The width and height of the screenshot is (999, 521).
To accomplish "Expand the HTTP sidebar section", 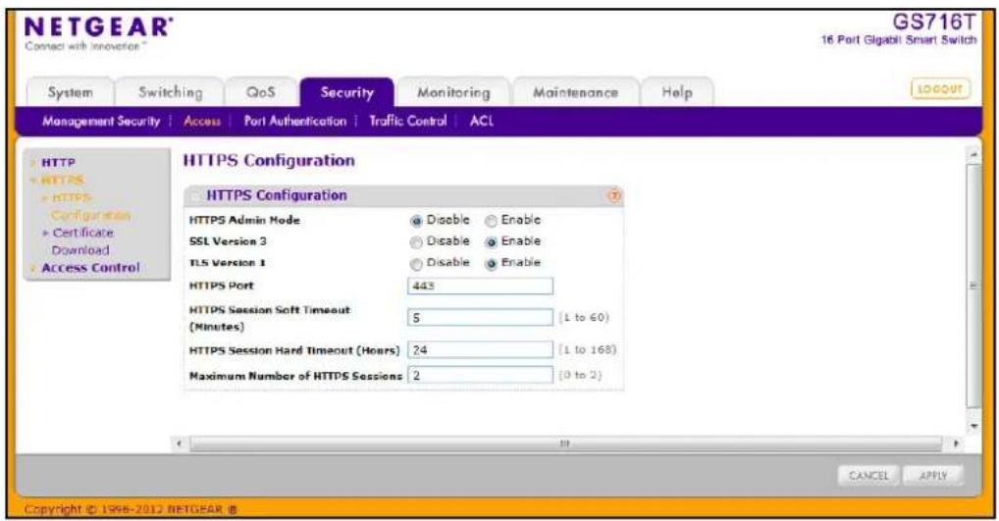I will (x=58, y=163).
